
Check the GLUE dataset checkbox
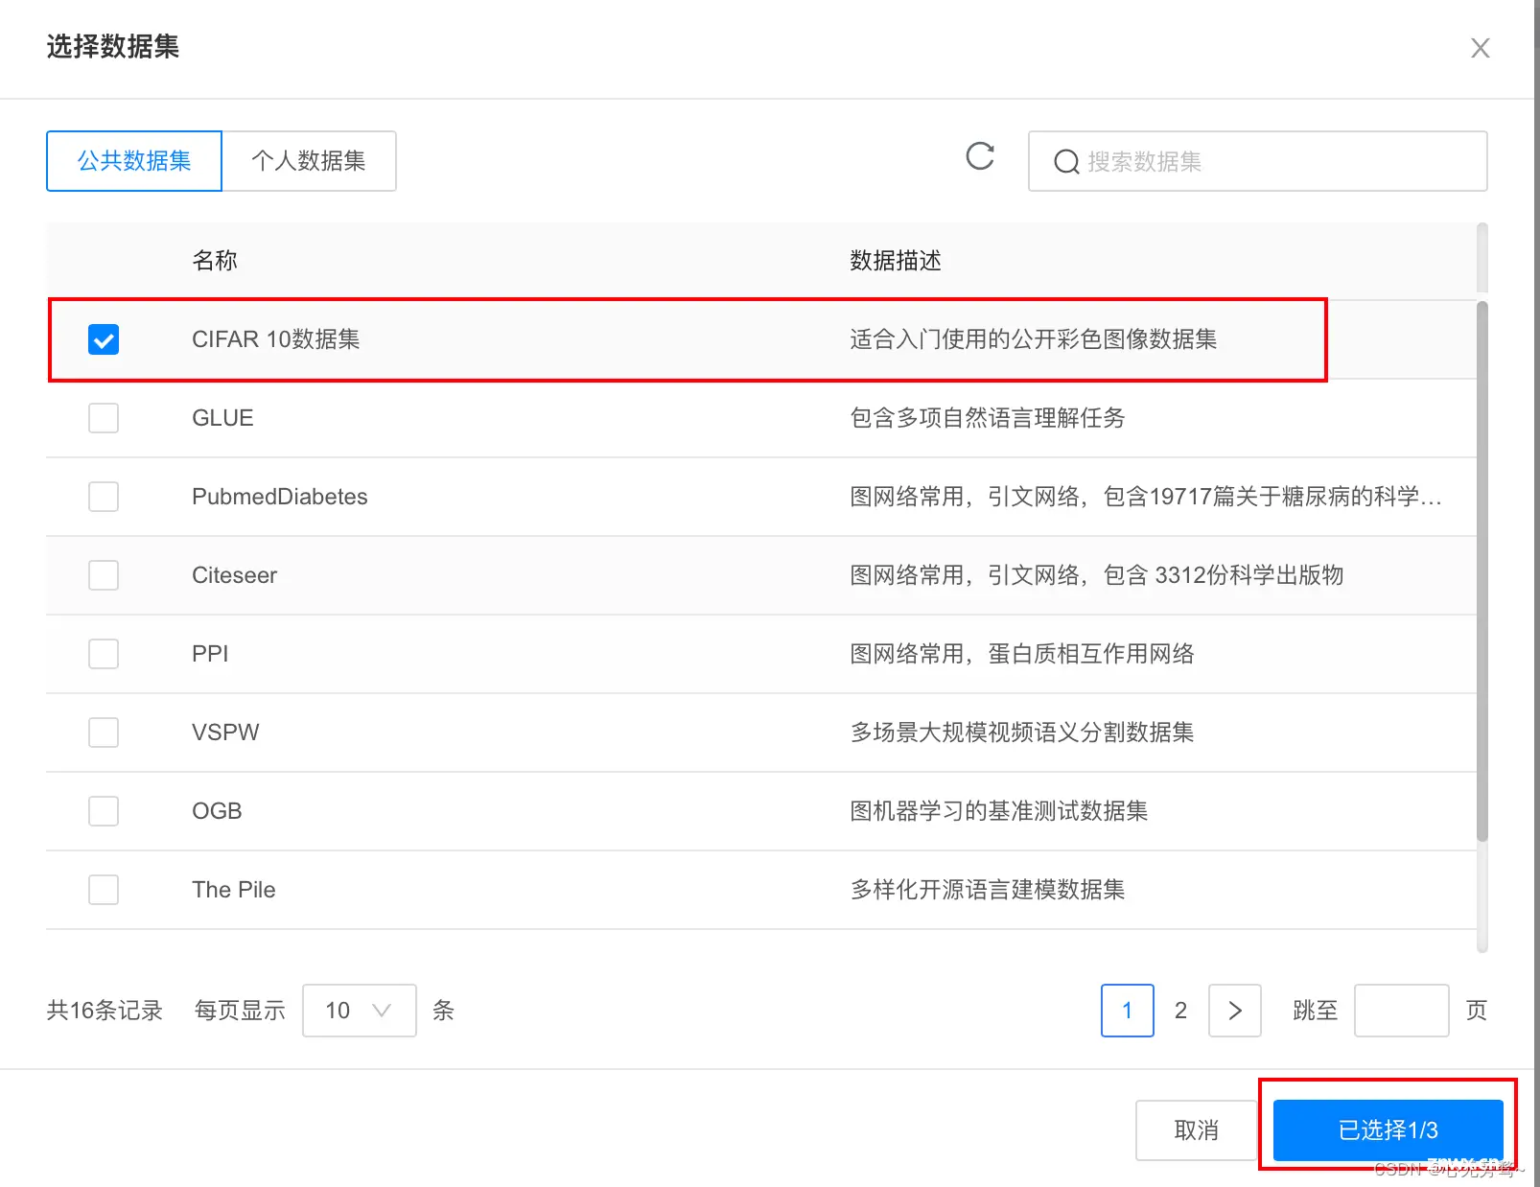[x=104, y=418]
